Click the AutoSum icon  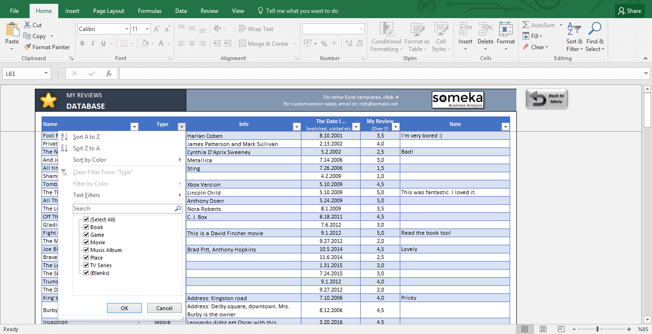coord(526,25)
